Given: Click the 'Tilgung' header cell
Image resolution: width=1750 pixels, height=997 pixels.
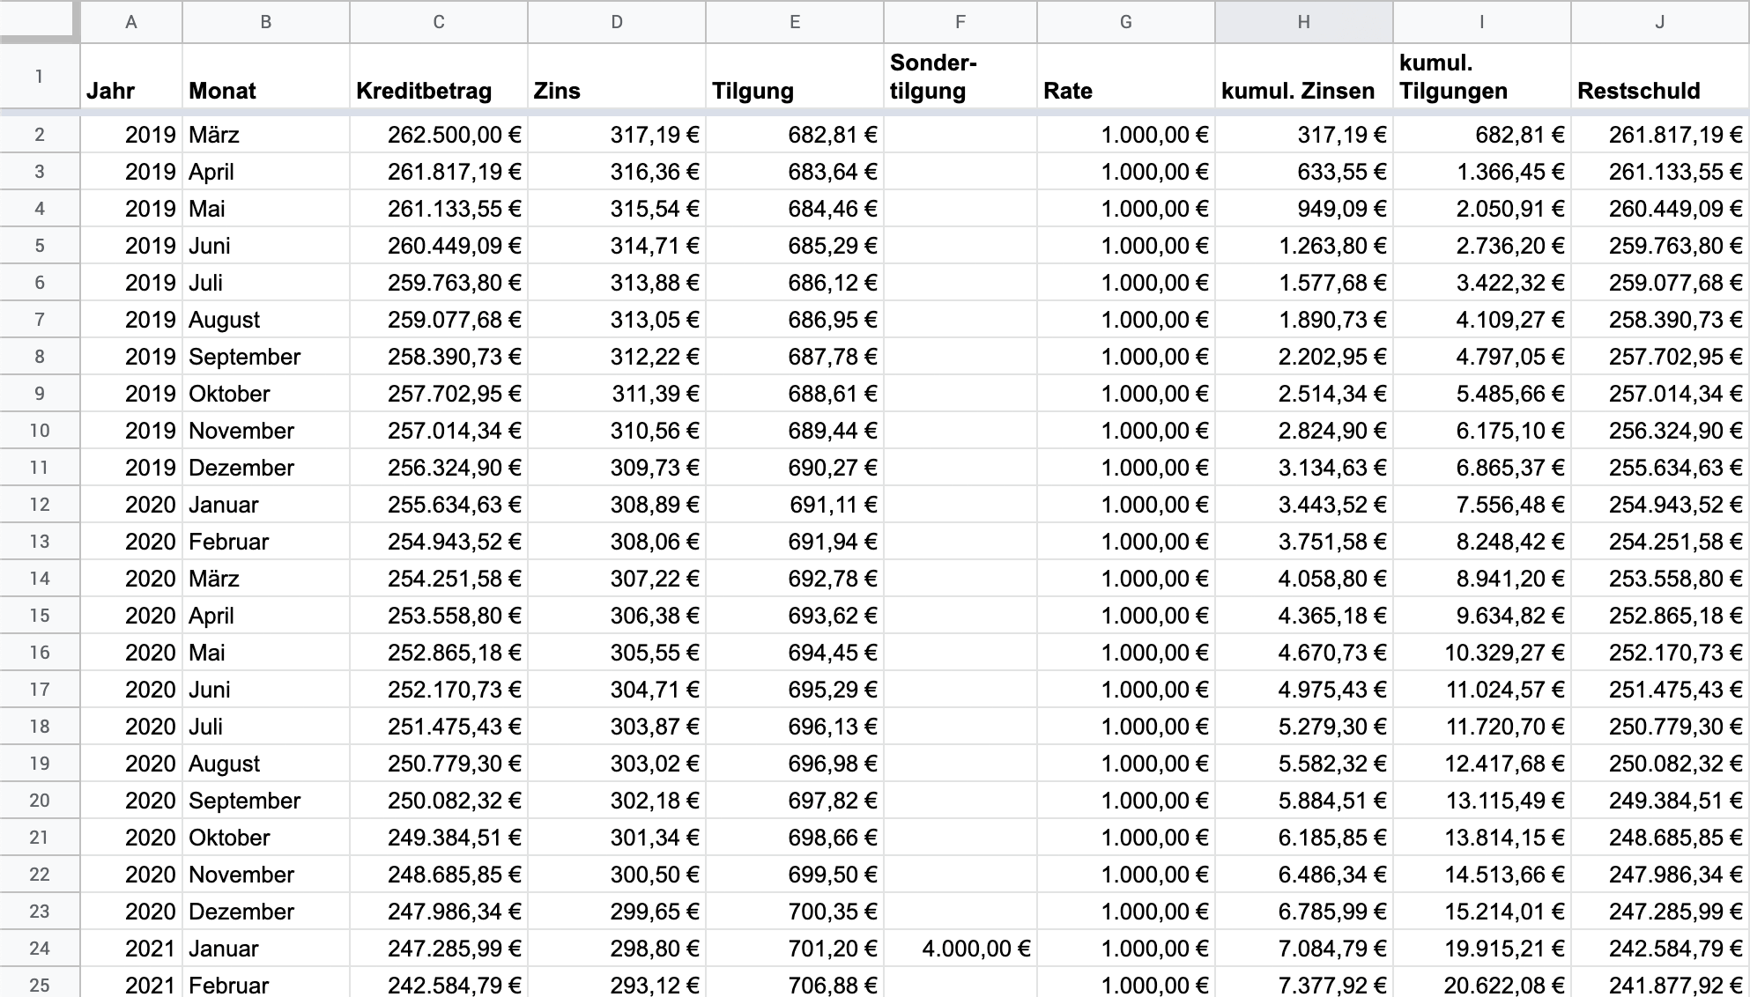Looking at the screenshot, I should 795,77.
